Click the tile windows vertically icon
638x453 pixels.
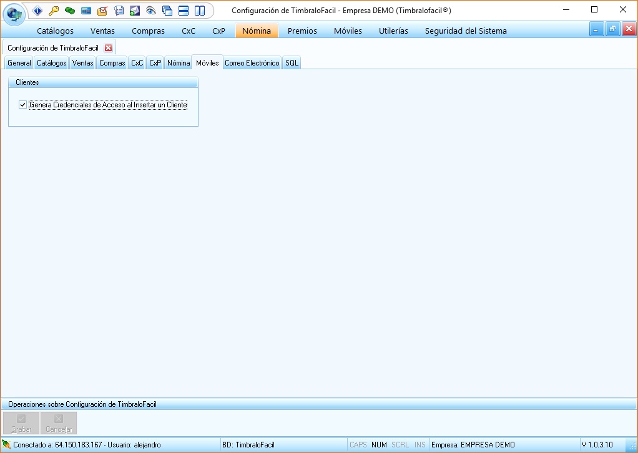[200, 11]
